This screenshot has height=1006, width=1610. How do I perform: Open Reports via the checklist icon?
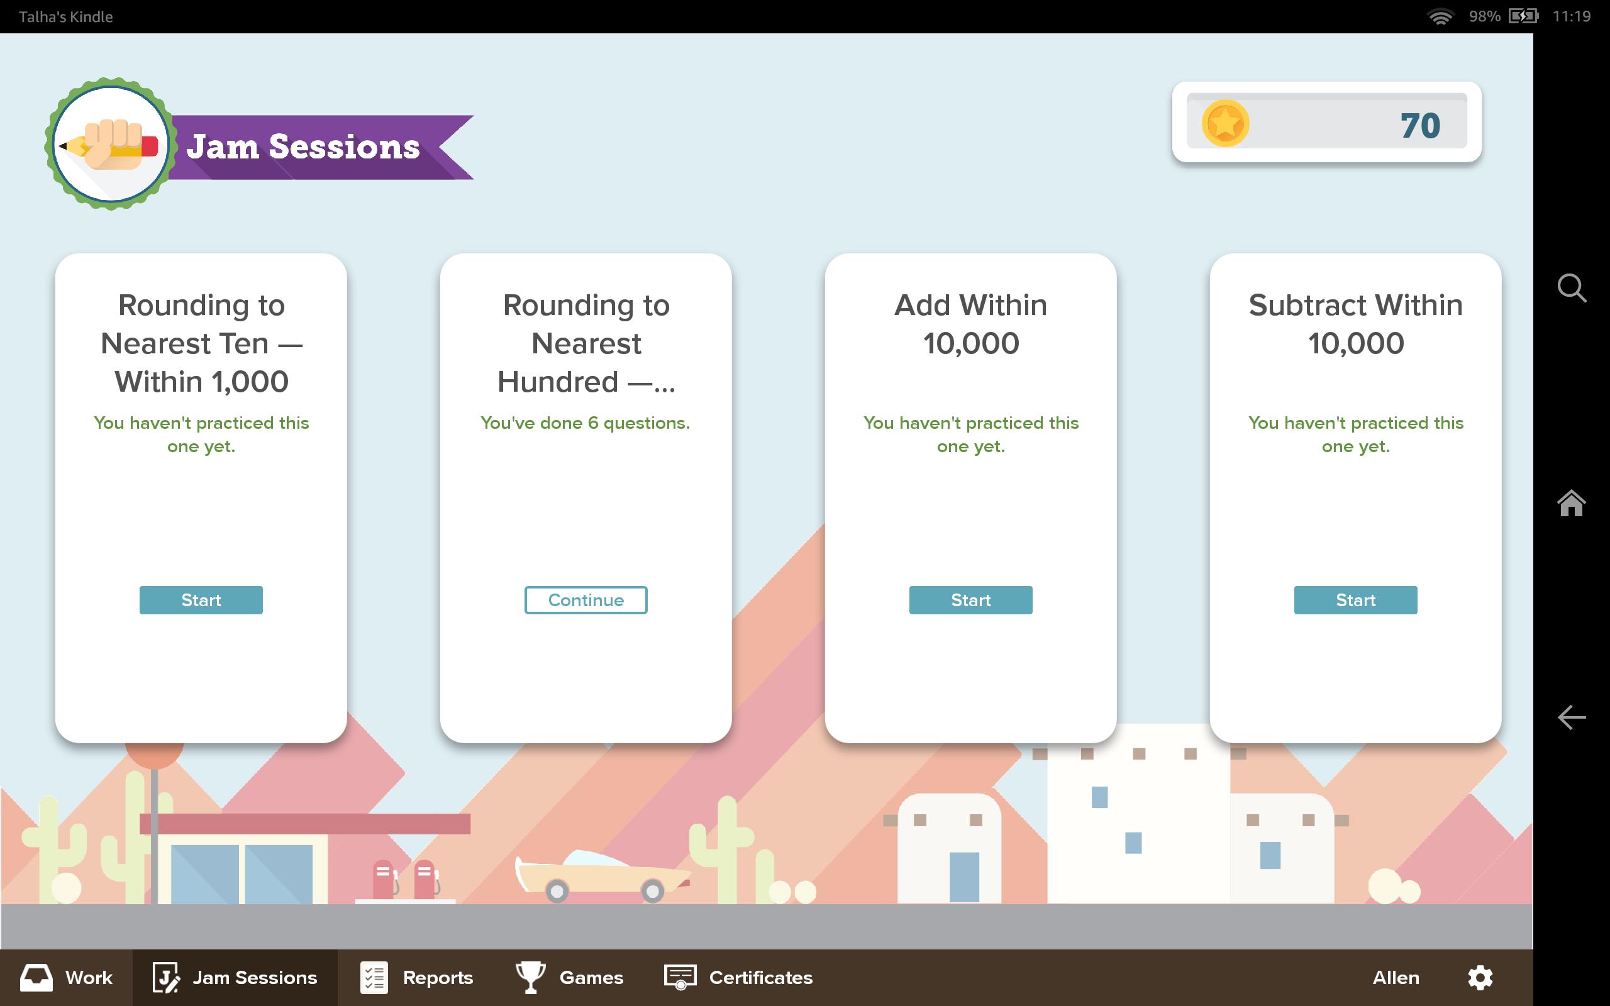click(x=374, y=976)
